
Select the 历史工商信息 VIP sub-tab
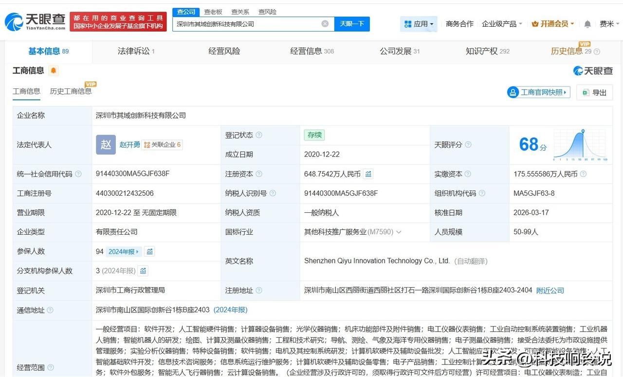tap(71, 91)
